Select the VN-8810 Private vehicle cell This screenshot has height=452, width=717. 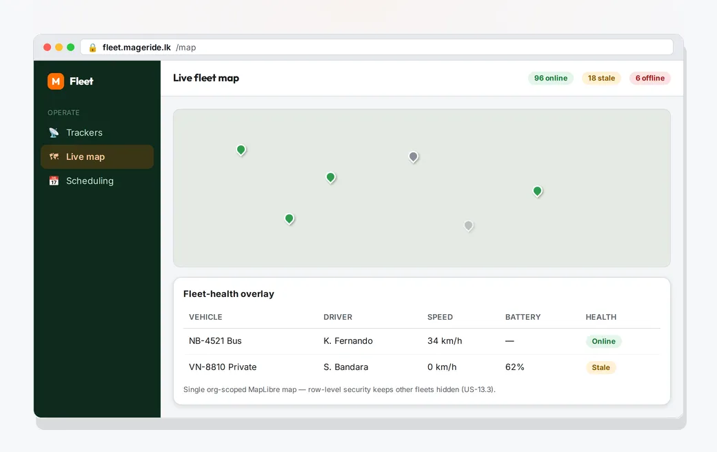[x=223, y=367]
